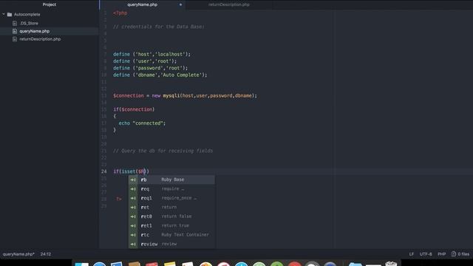Click the define 'password','root' line
Image resolution: width=473 pixels, height=266 pixels.
coord(151,68)
